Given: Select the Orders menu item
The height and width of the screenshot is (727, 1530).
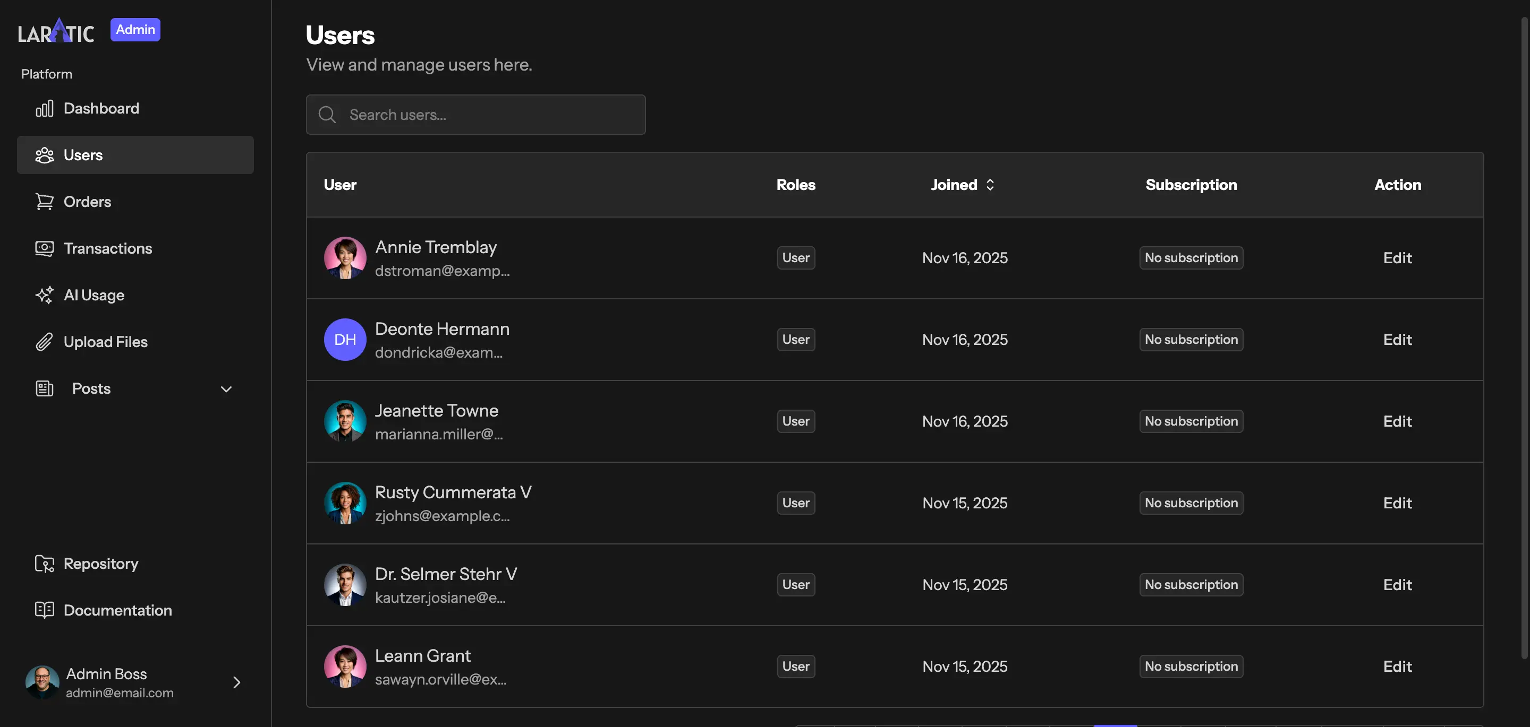Looking at the screenshot, I should point(87,201).
